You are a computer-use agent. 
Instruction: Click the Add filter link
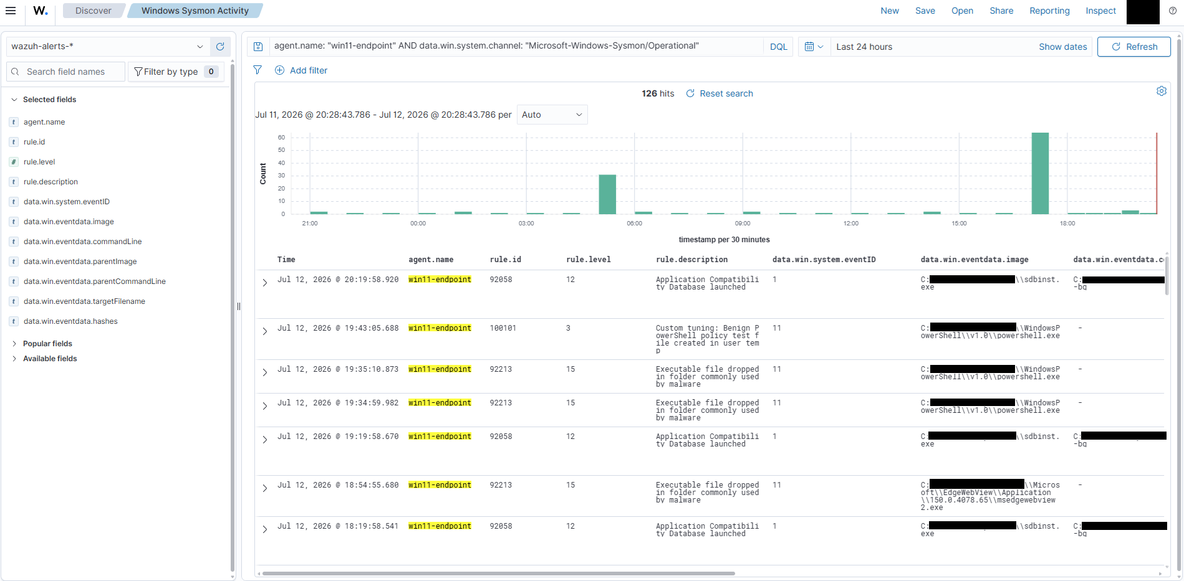coord(309,70)
